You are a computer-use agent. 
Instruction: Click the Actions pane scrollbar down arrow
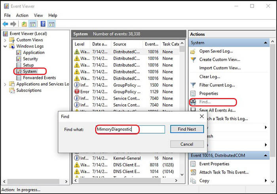(x=273, y=181)
